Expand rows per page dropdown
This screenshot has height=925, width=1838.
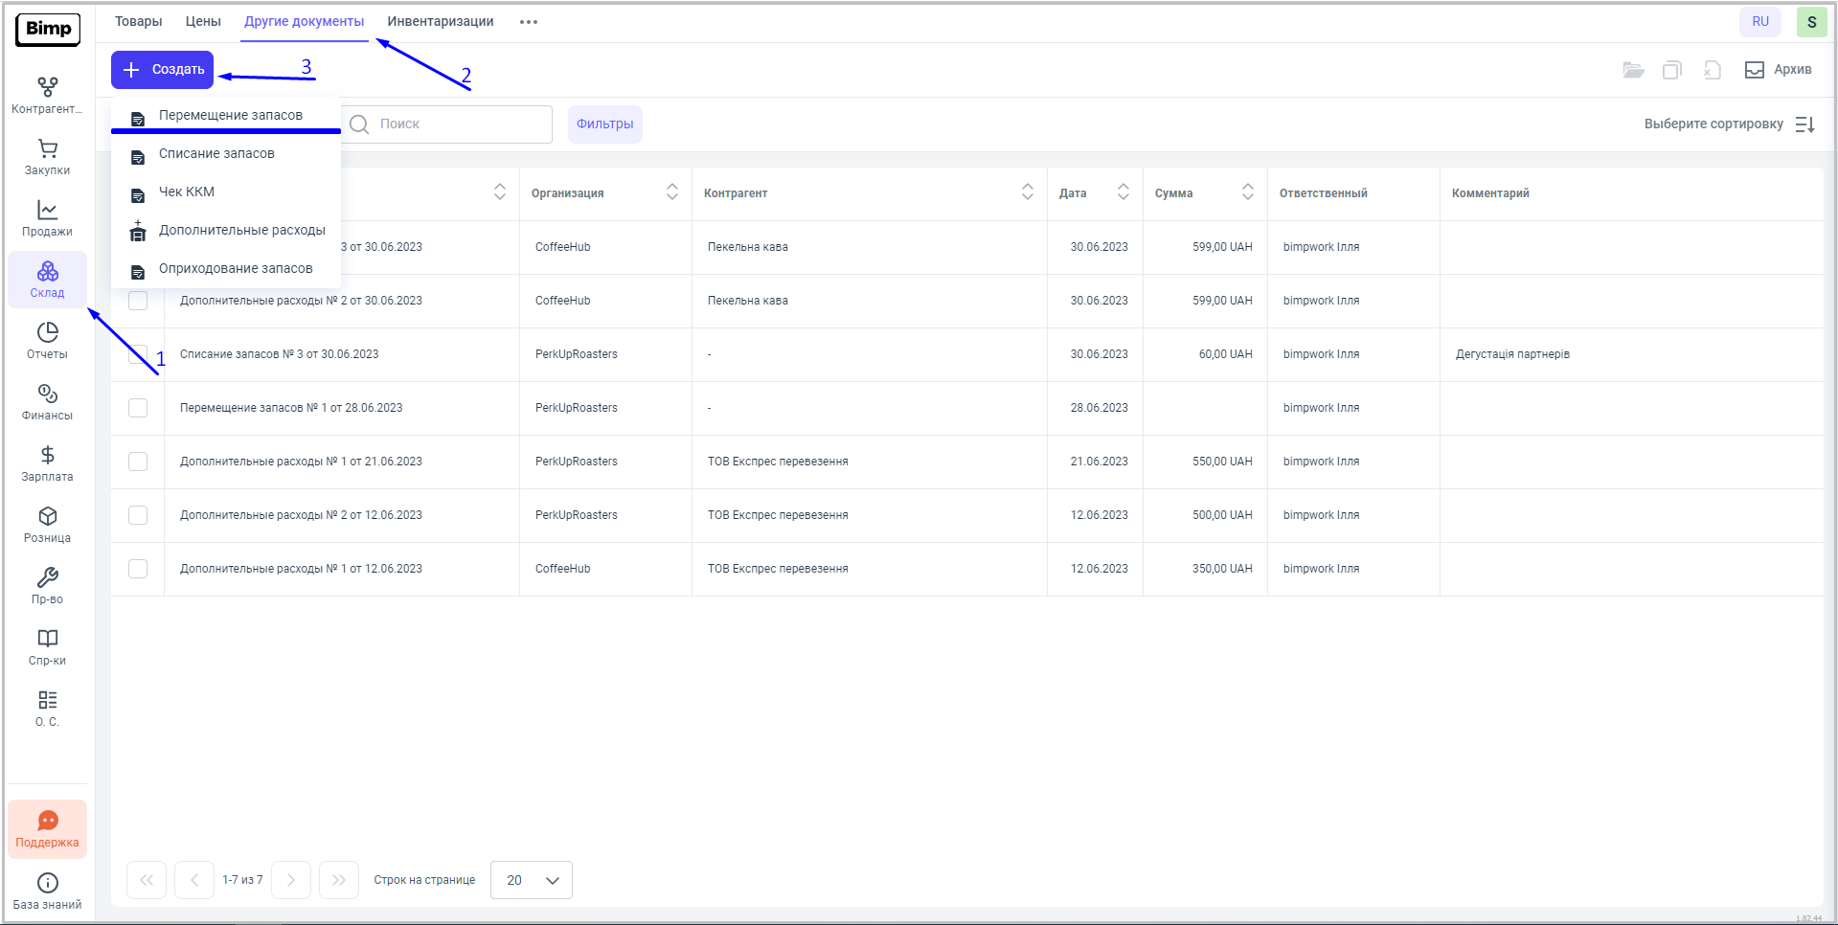point(531,880)
